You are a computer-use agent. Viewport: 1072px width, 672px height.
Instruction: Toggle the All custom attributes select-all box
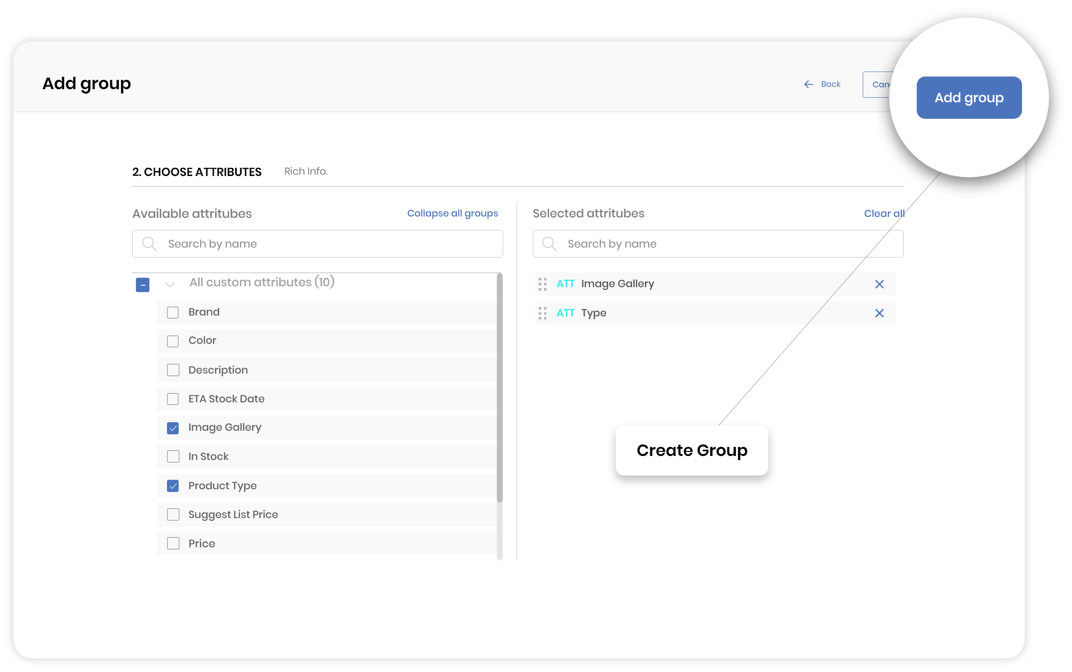click(143, 285)
